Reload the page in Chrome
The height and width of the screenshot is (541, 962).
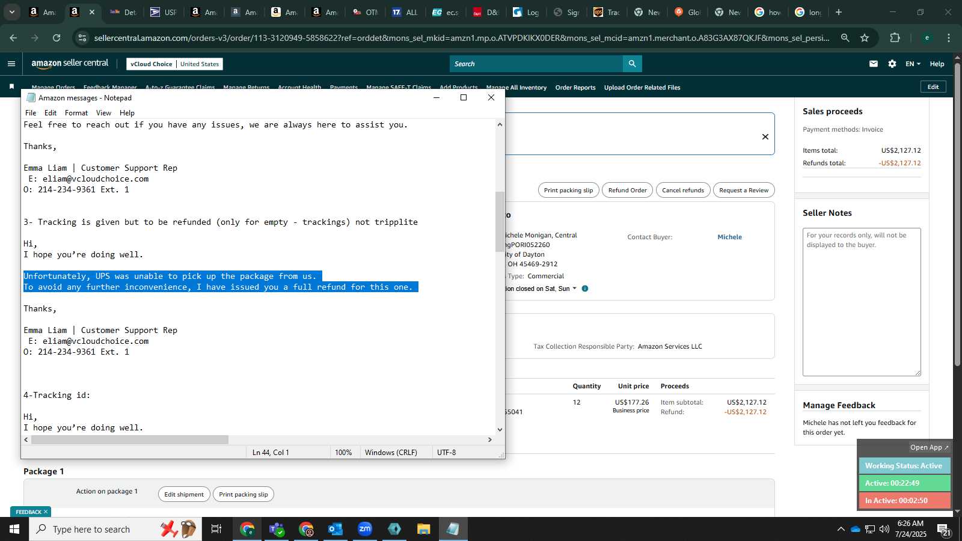57,38
